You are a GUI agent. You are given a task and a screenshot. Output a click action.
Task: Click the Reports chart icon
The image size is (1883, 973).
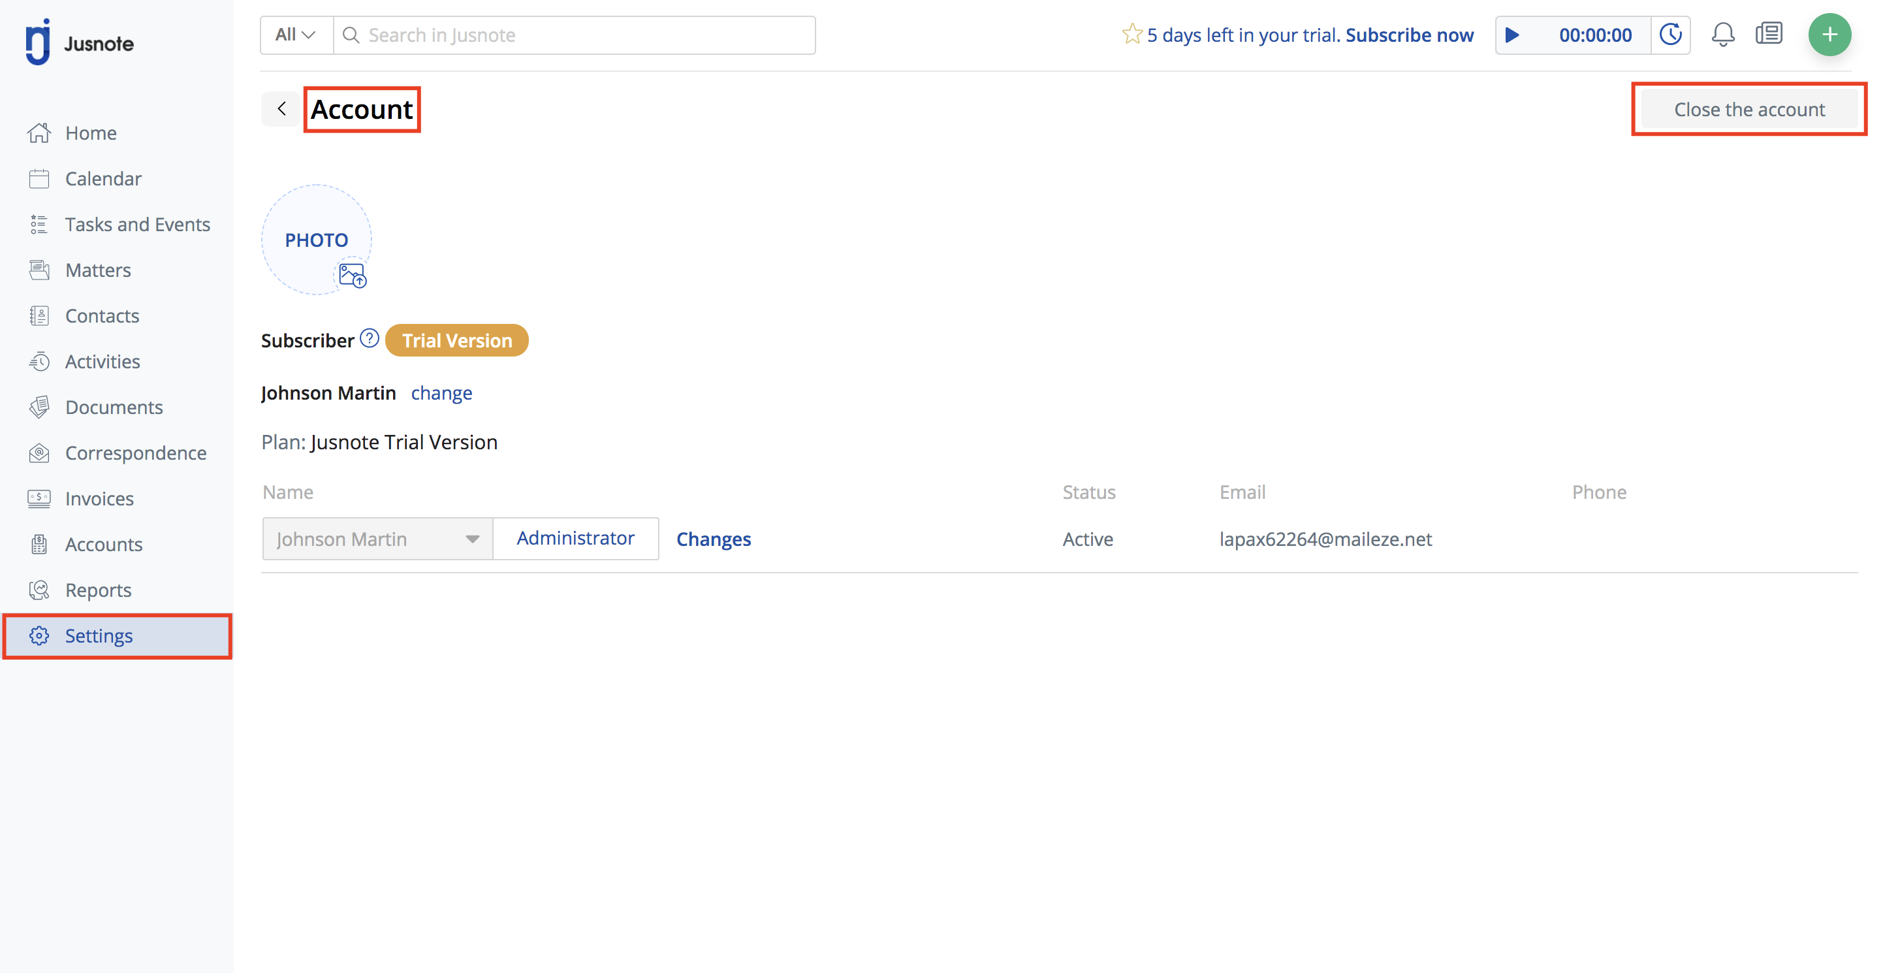pos(39,590)
